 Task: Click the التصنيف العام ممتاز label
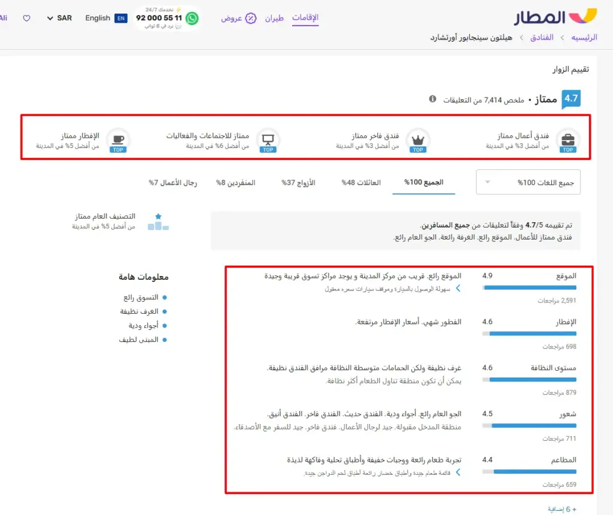click(x=105, y=216)
